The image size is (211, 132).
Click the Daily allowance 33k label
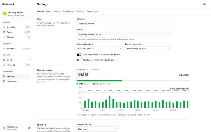coord(179,89)
